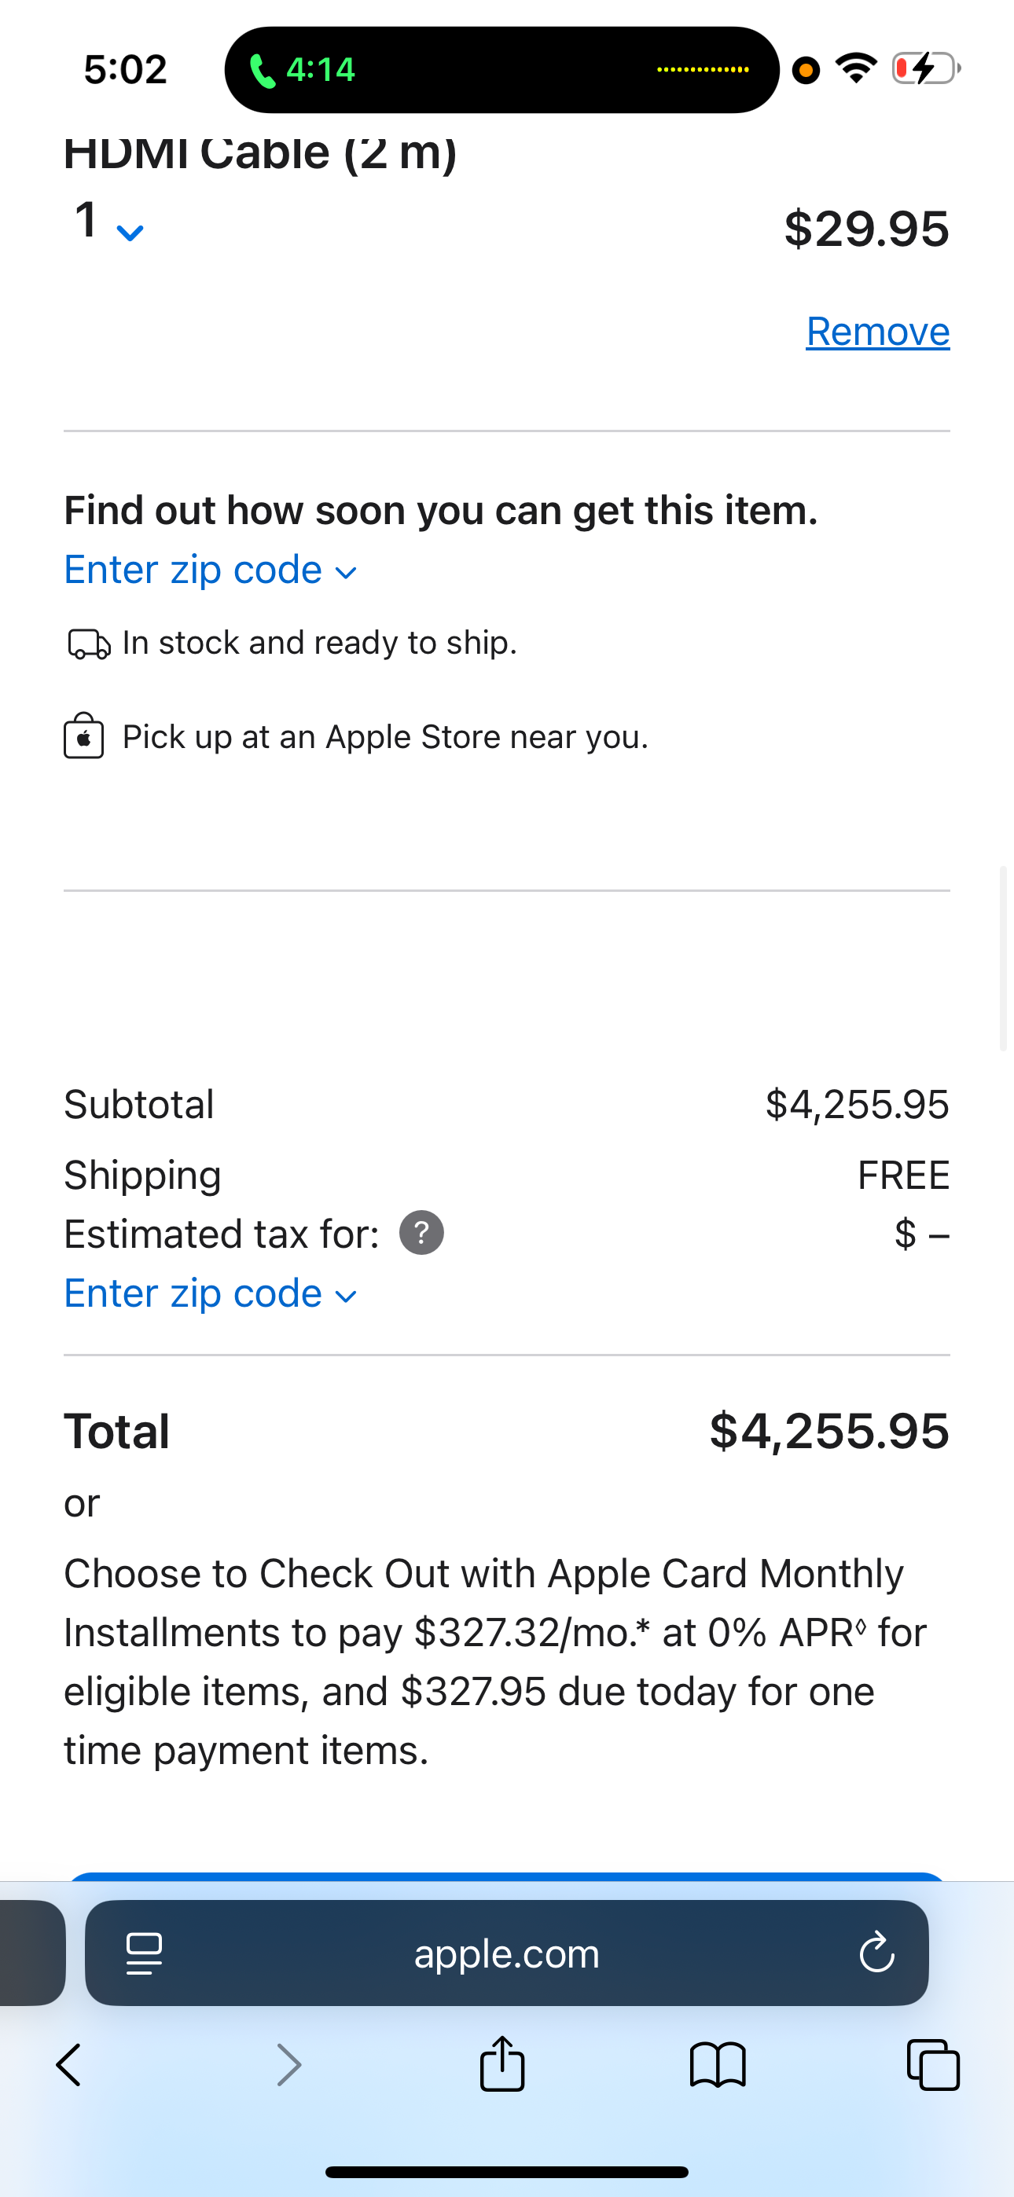This screenshot has width=1014, height=2197.
Task: Tap the Safari forward arrow
Action: pyautogui.click(x=289, y=2065)
